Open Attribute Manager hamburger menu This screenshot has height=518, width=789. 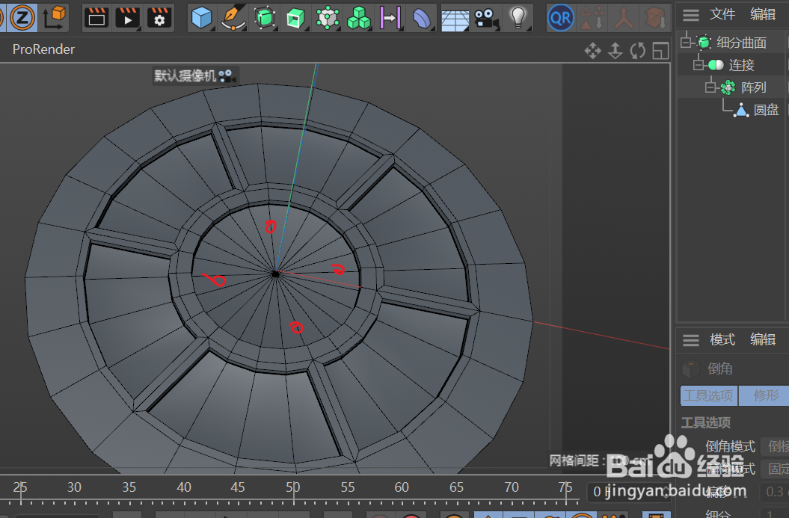[x=691, y=340]
